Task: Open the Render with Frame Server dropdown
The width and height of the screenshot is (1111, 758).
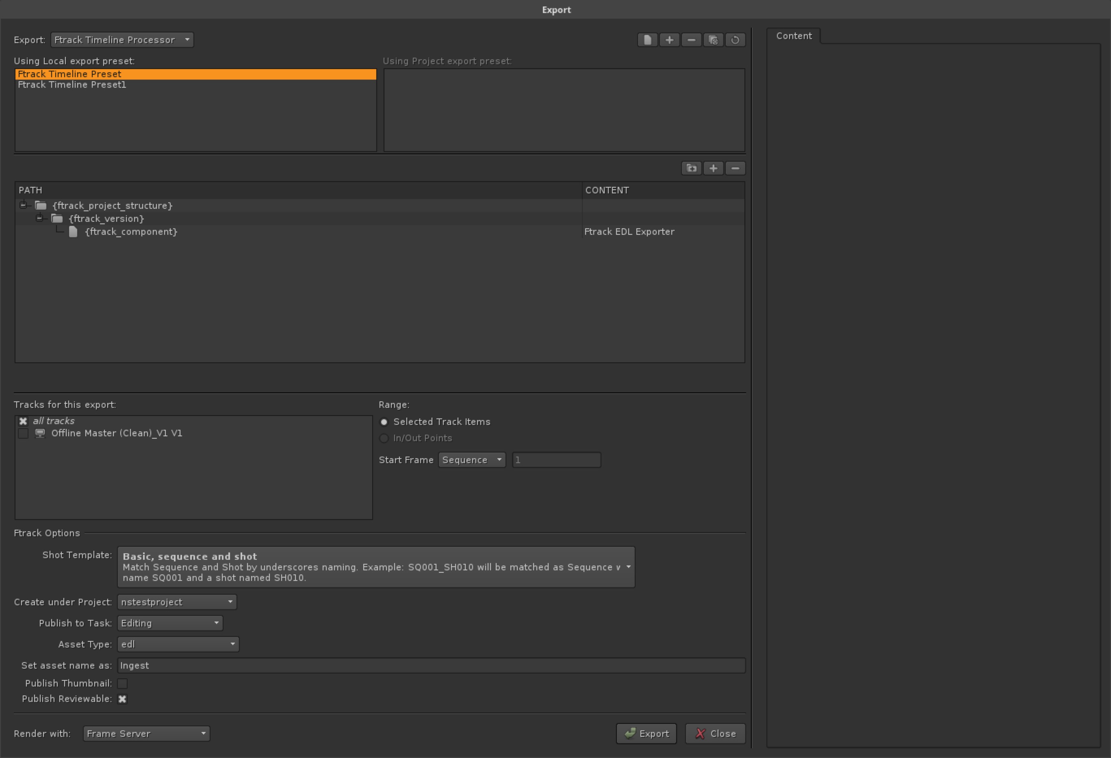Action: coord(146,734)
